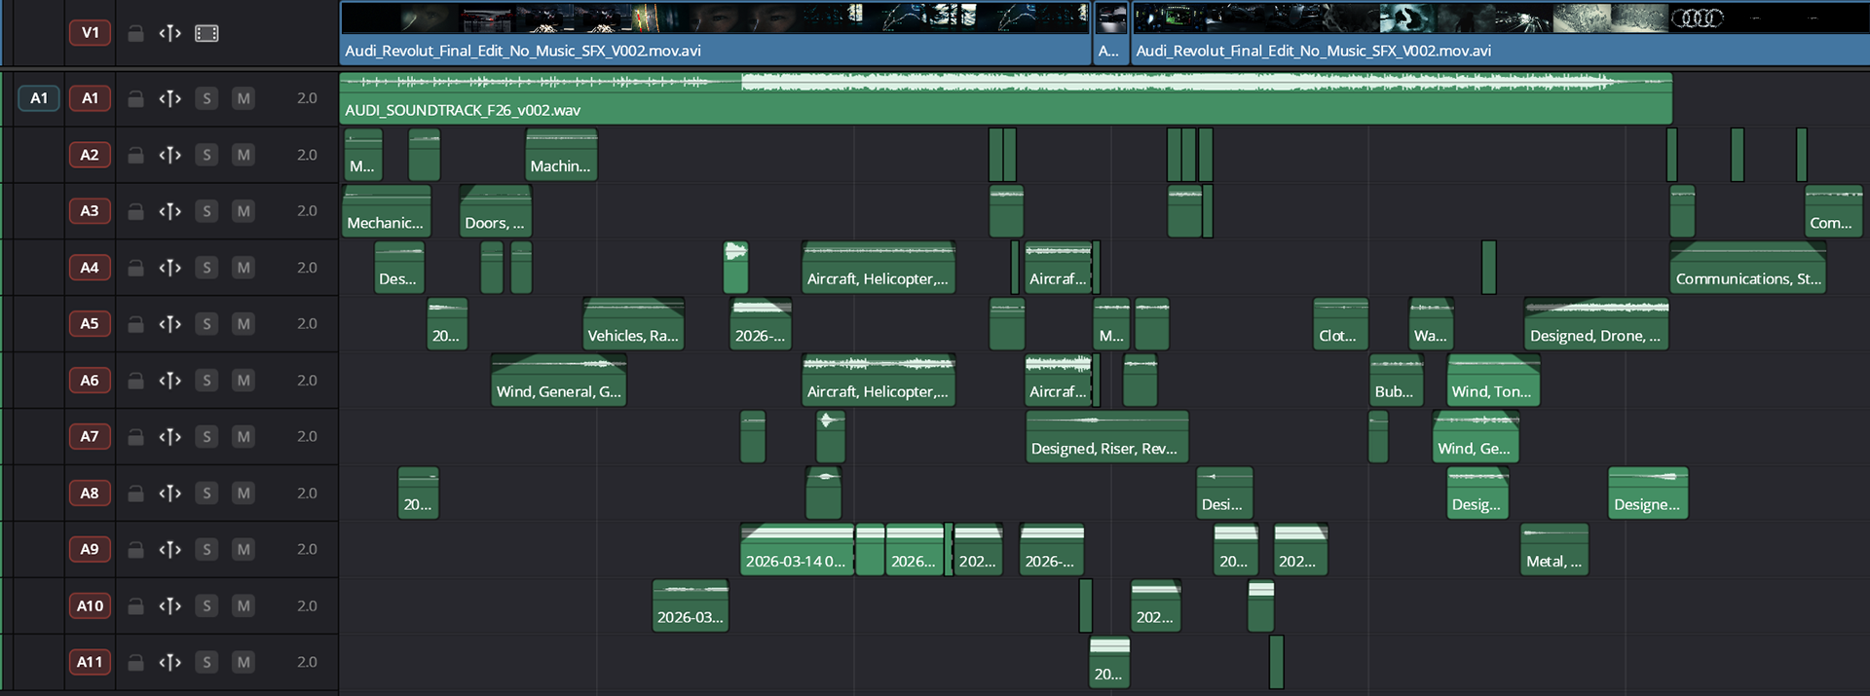This screenshot has width=1870, height=696.
Task: Lock the A8 audio track
Action: (x=136, y=494)
